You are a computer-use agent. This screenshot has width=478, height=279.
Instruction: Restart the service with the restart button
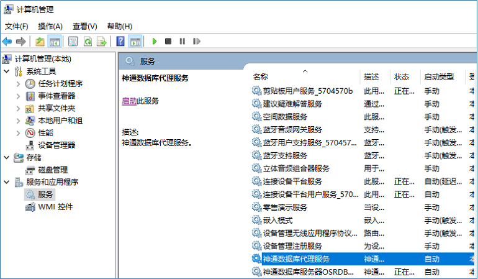coord(197,41)
